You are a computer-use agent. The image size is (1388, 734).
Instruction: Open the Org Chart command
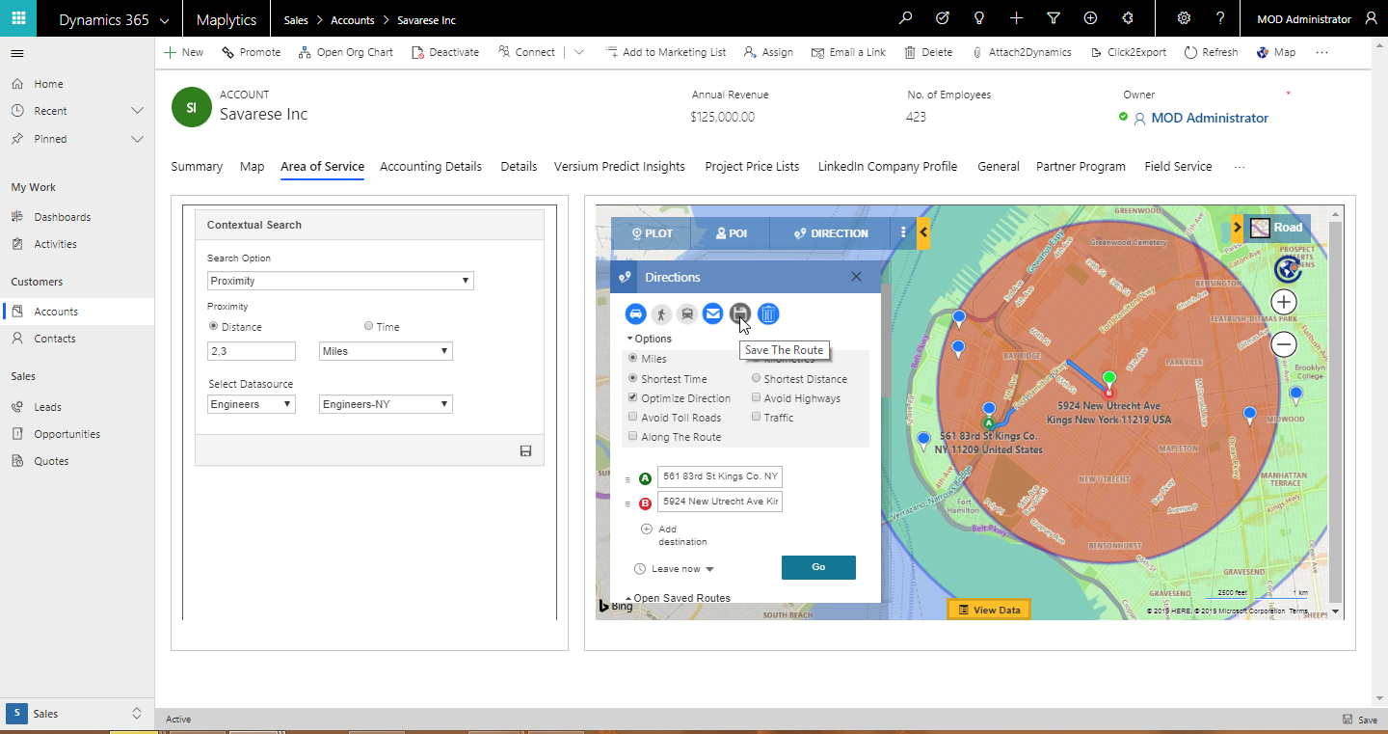pyautogui.click(x=345, y=52)
